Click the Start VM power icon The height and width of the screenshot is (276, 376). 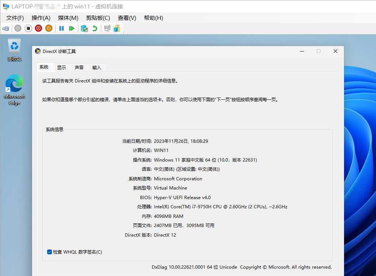point(18,28)
